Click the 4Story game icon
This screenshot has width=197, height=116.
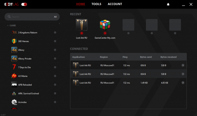pyautogui.click(x=14, y=50)
